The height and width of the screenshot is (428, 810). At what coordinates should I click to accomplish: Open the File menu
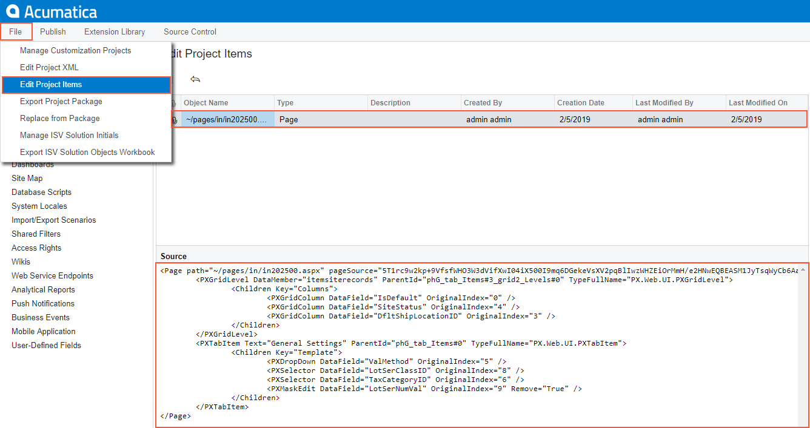tap(16, 31)
